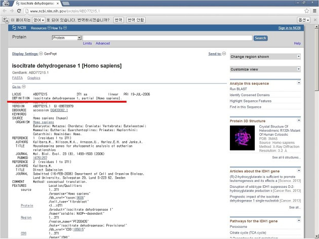Collapse the Articles about the IDH1 gene panel
This screenshot has height=239, width=319.
pyautogui.click(x=299, y=171)
